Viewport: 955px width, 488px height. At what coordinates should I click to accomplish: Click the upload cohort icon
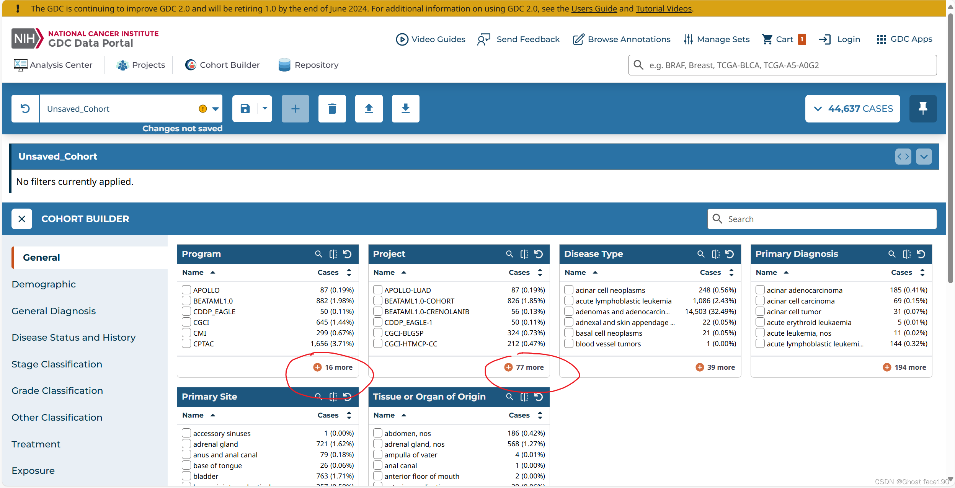pos(369,109)
